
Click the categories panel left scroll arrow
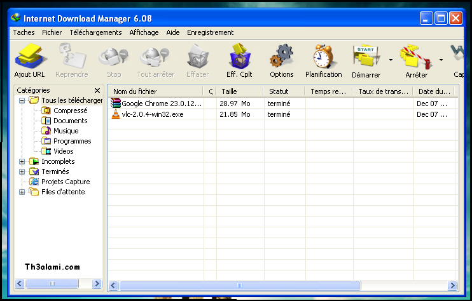(20, 283)
